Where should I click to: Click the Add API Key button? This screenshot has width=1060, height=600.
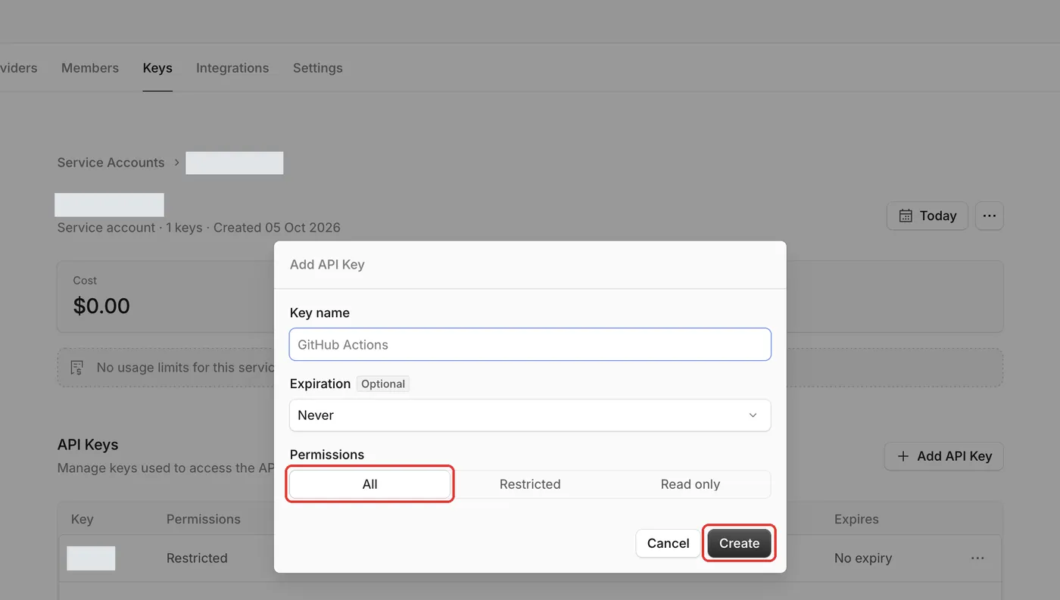(x=943, y=456)
